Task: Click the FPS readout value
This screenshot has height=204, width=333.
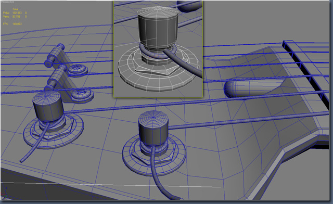Action: pos(17,24)
